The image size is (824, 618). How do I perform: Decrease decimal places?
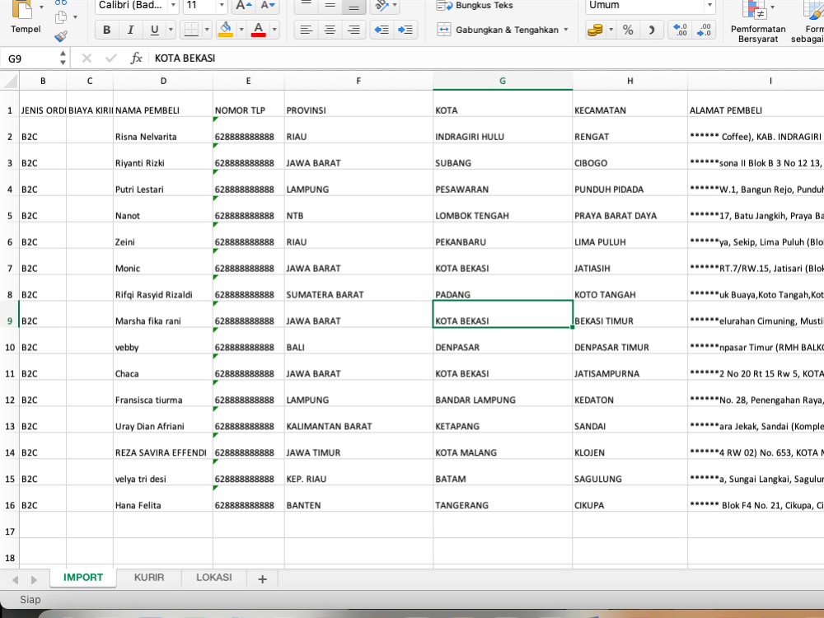click(704, 30)
